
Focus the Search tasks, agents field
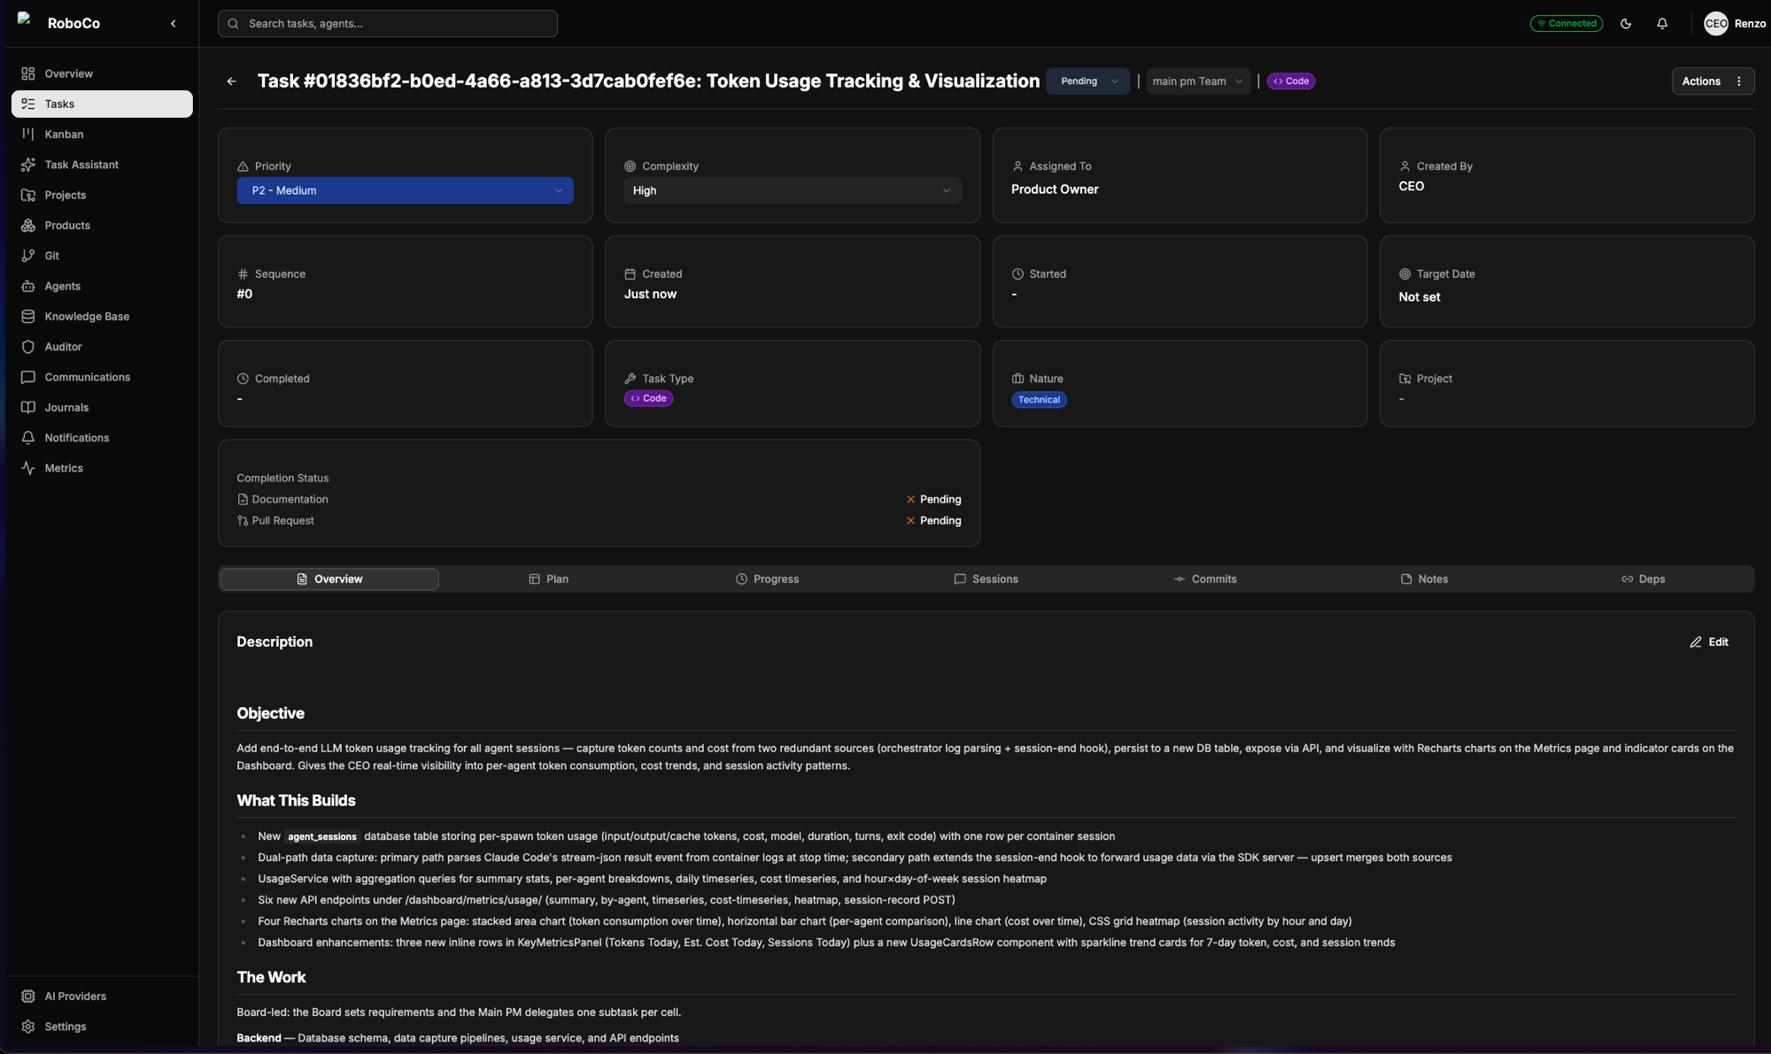pyautogui.click(x=388, y=24)
